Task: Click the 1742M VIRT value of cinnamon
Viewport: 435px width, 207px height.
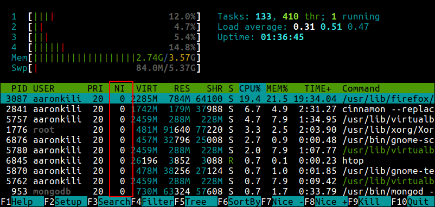Action: pos(144,109)
